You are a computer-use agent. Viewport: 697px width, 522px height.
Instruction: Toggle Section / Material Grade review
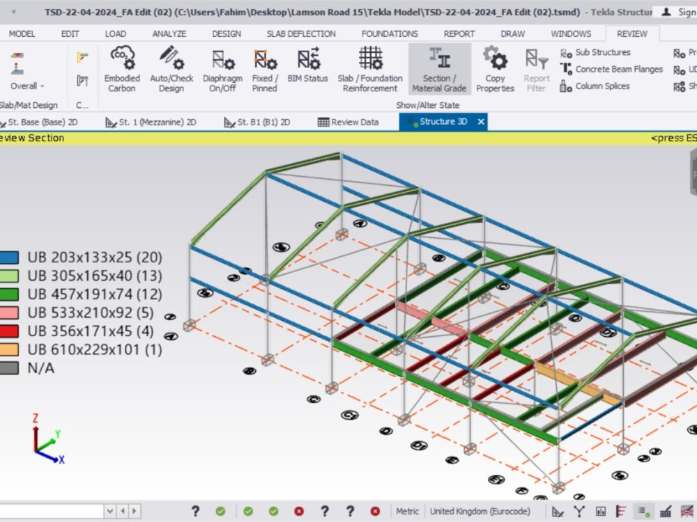tap(439, 69)
